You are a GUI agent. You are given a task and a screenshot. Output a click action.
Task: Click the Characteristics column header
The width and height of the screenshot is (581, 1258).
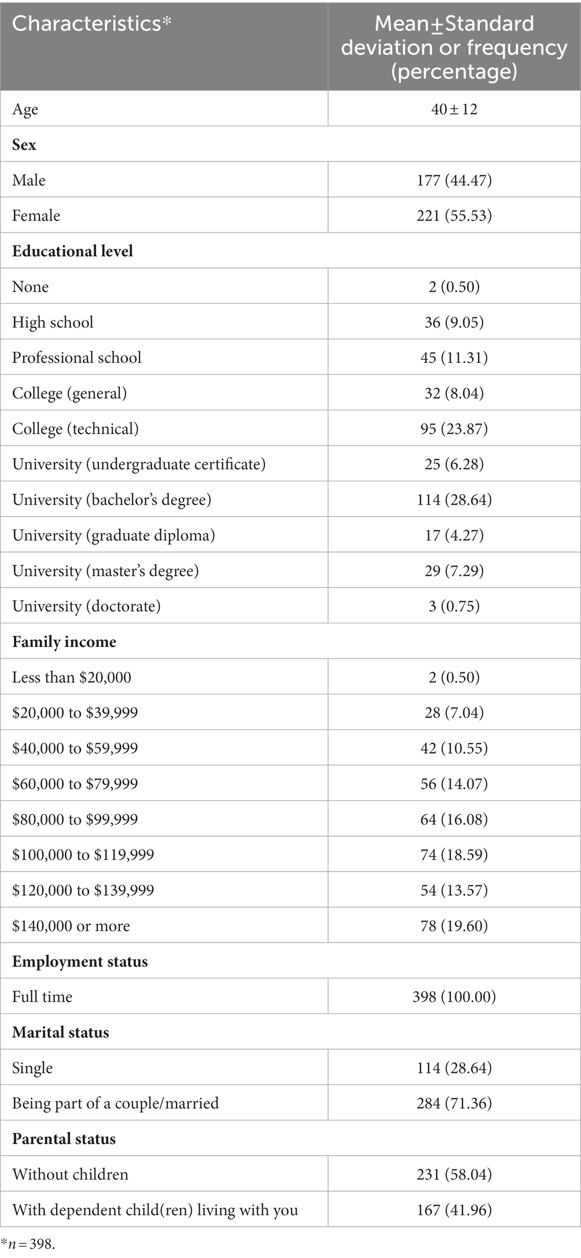pos(92,24)
